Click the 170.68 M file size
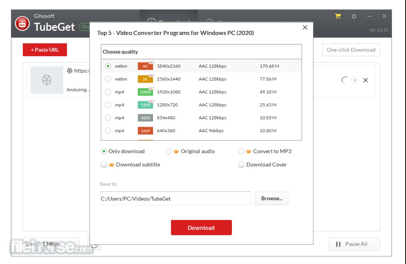Image resolution: width=406 pixels, height=264 pixels. [269, 66]
